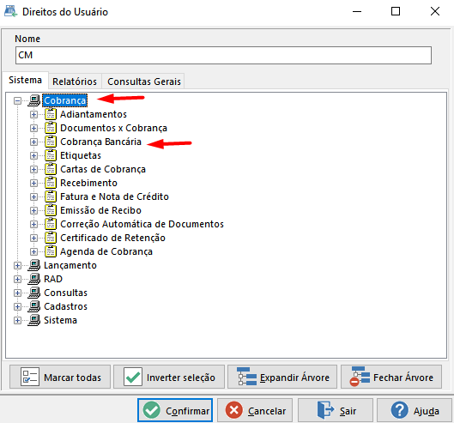Screen dimensions: 454x423
Task: Click the notepad icon beside Certificado de Retenção
Action: [51, 238]
